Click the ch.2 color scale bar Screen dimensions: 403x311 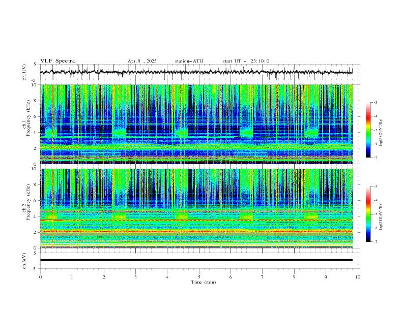(368, 214)
